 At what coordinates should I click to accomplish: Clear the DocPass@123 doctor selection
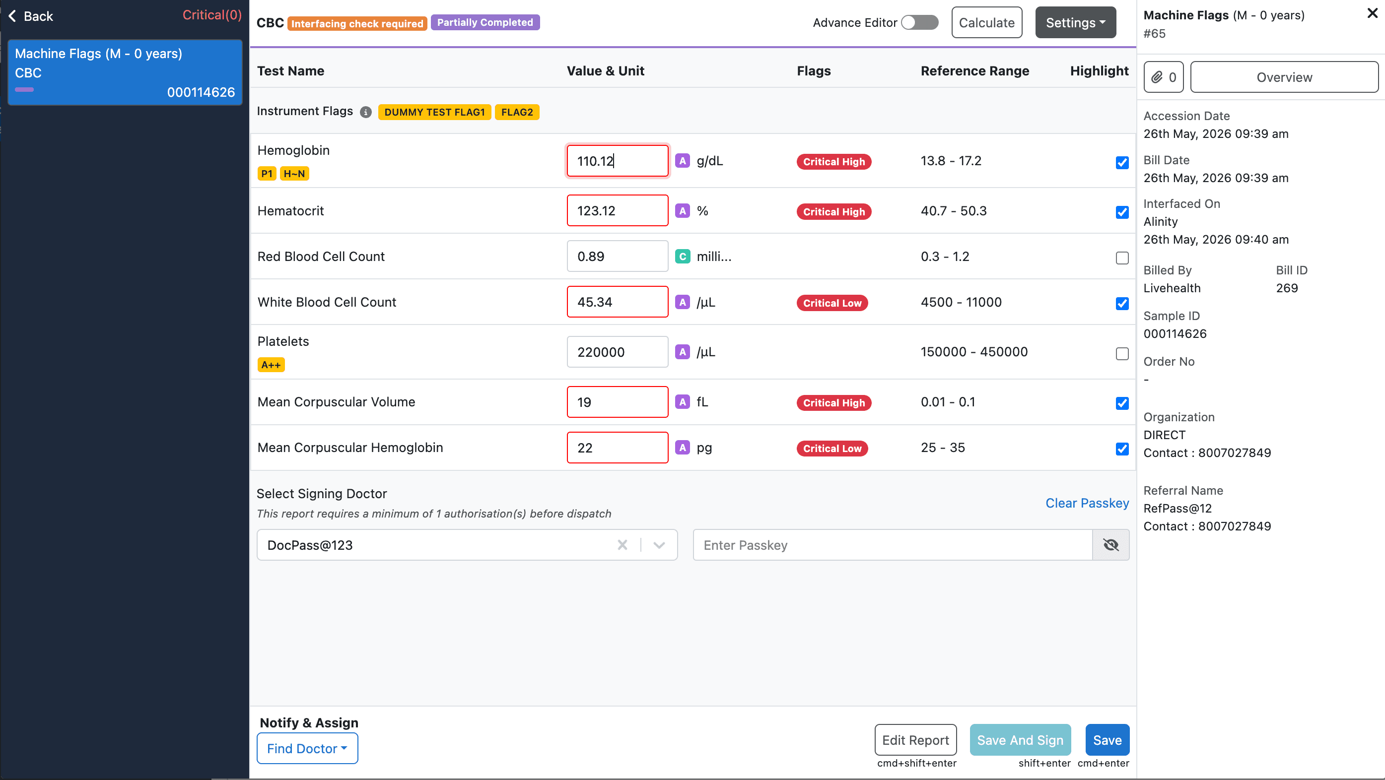click(x=622, y=545)
